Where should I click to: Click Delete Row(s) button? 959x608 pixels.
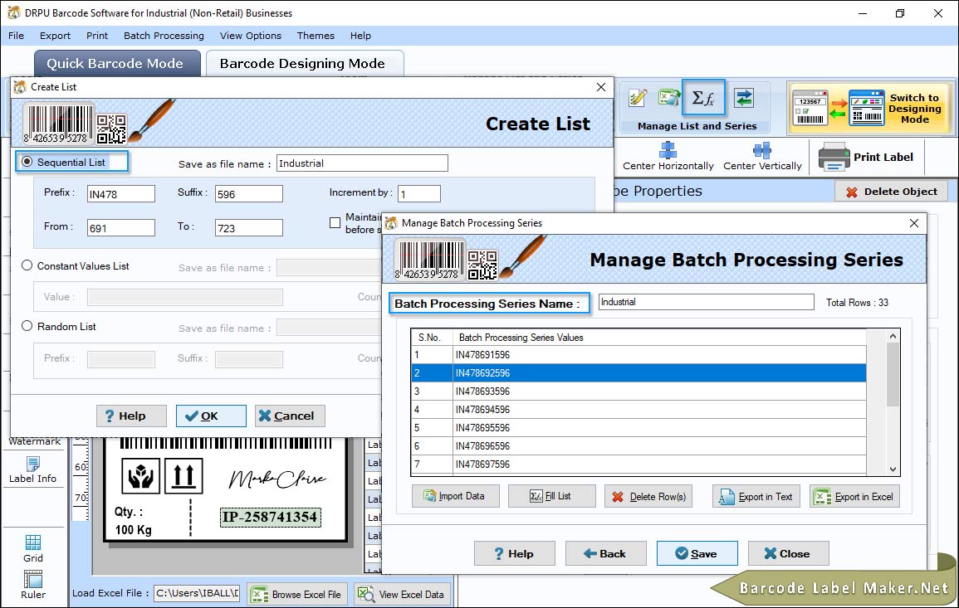tap(648, 496)
